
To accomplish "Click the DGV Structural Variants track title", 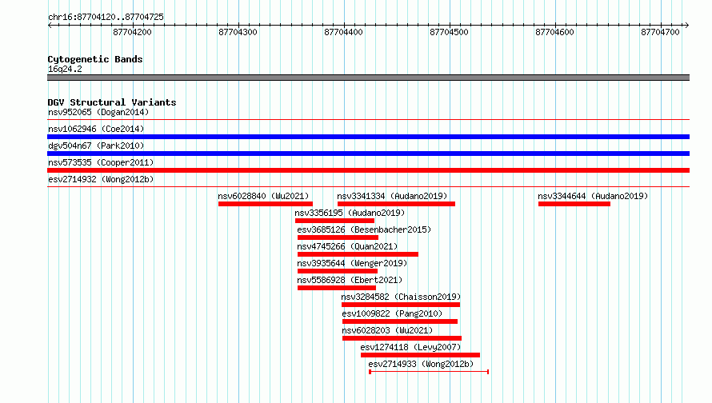I will tap(112, 102).
